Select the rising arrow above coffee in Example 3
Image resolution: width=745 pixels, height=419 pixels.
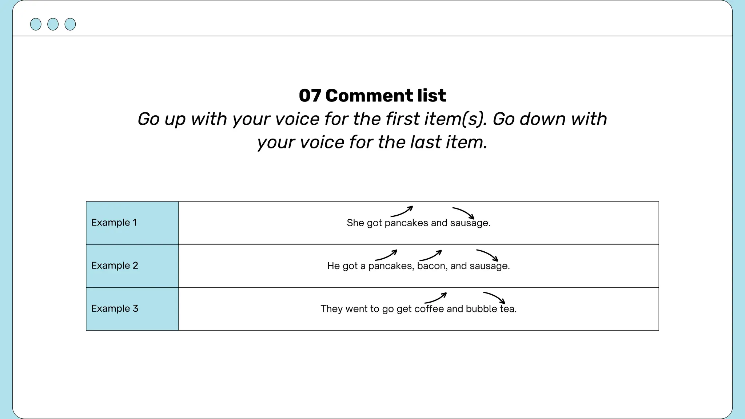[x=435, y=298]
